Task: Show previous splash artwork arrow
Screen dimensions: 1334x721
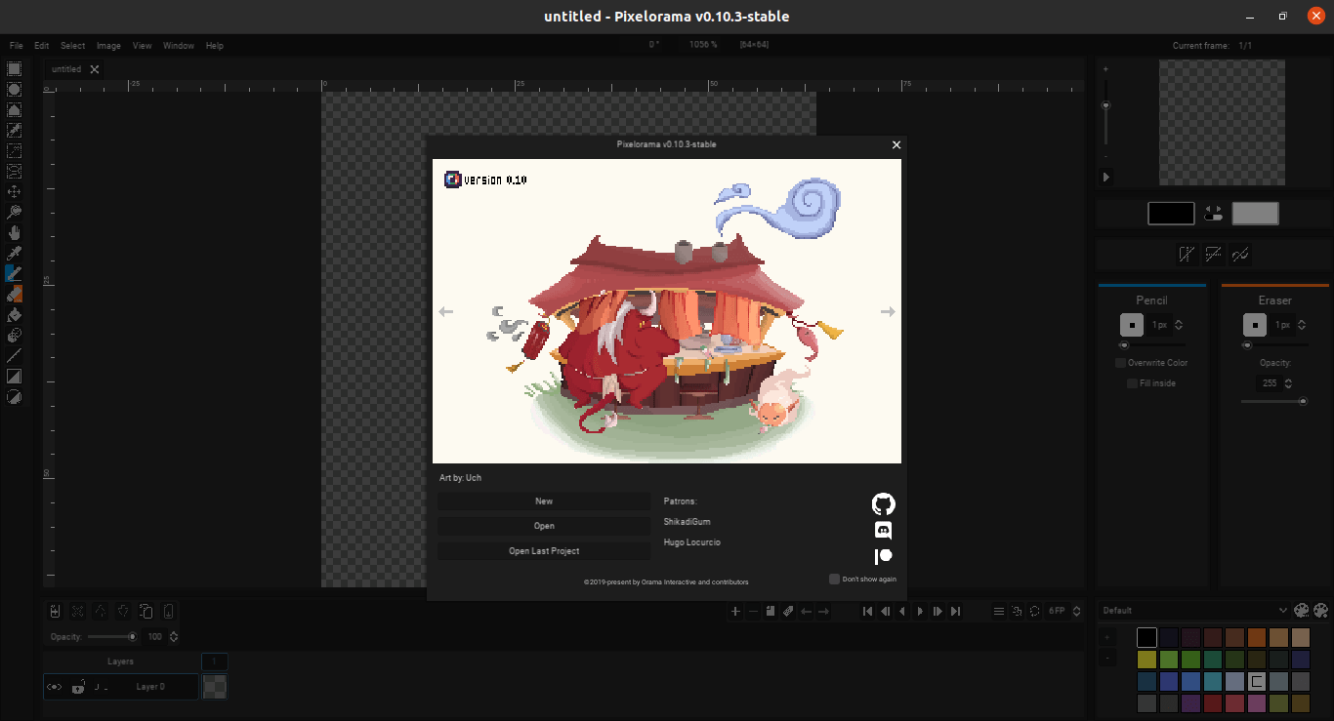Action: tap(446, 312)
